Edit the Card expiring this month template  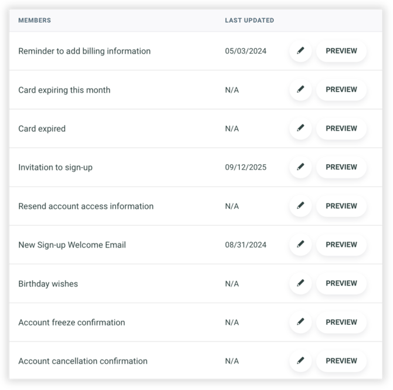pos(300,90)
